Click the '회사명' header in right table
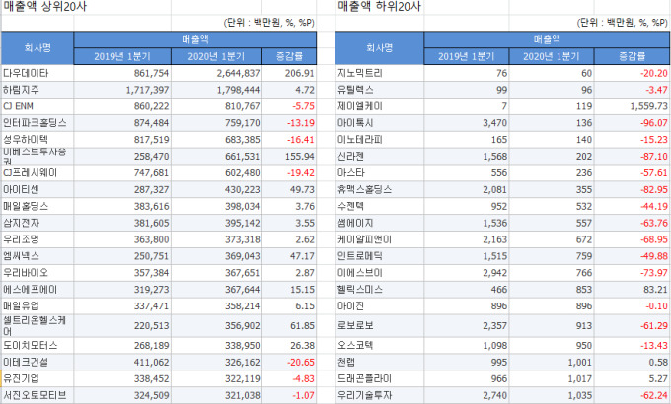The width and height of the screenshot is (671, 404). (380, 48)
